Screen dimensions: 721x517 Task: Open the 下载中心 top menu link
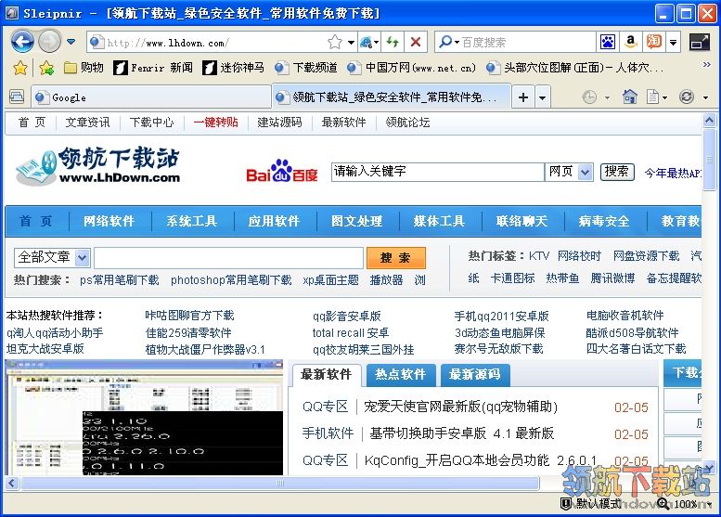(151, 123)
